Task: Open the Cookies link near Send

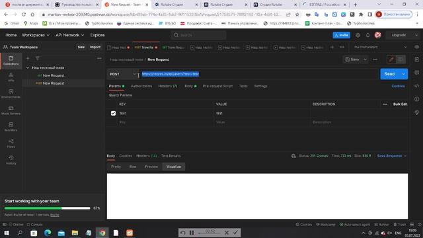Action: [x=398, y=86]
